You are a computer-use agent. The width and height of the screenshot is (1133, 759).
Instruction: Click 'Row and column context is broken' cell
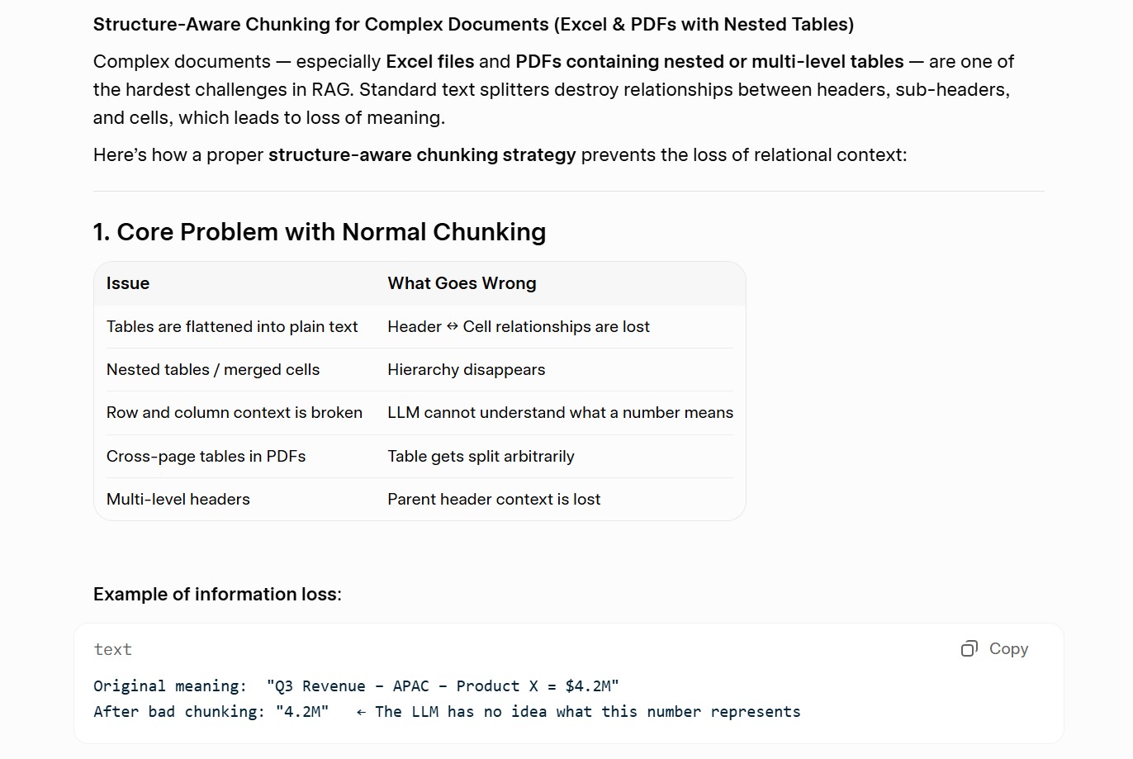pyautogui.click(x=235, y=413)
